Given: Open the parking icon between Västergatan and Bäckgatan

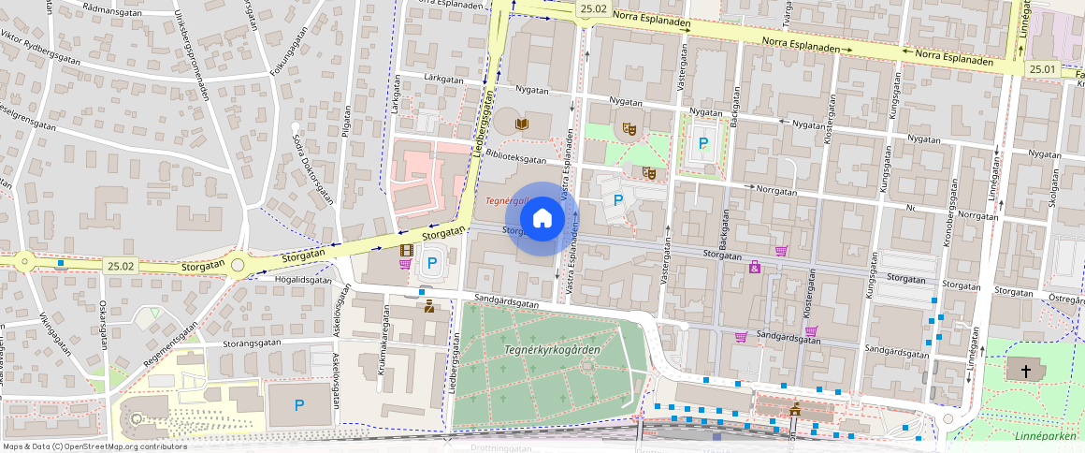Looking at the screenshot, I should click(703, 143).
